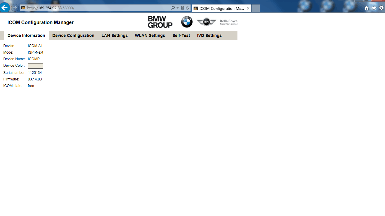Open the browser home page icon

click(x=367, y=8)
